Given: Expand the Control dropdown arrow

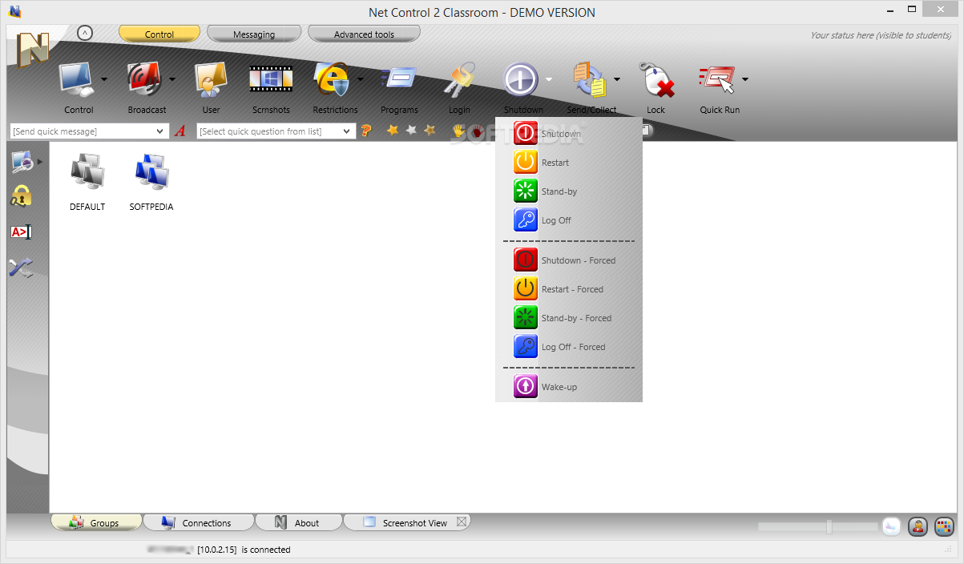Looking at the screenshot, I should click(105, 79).
